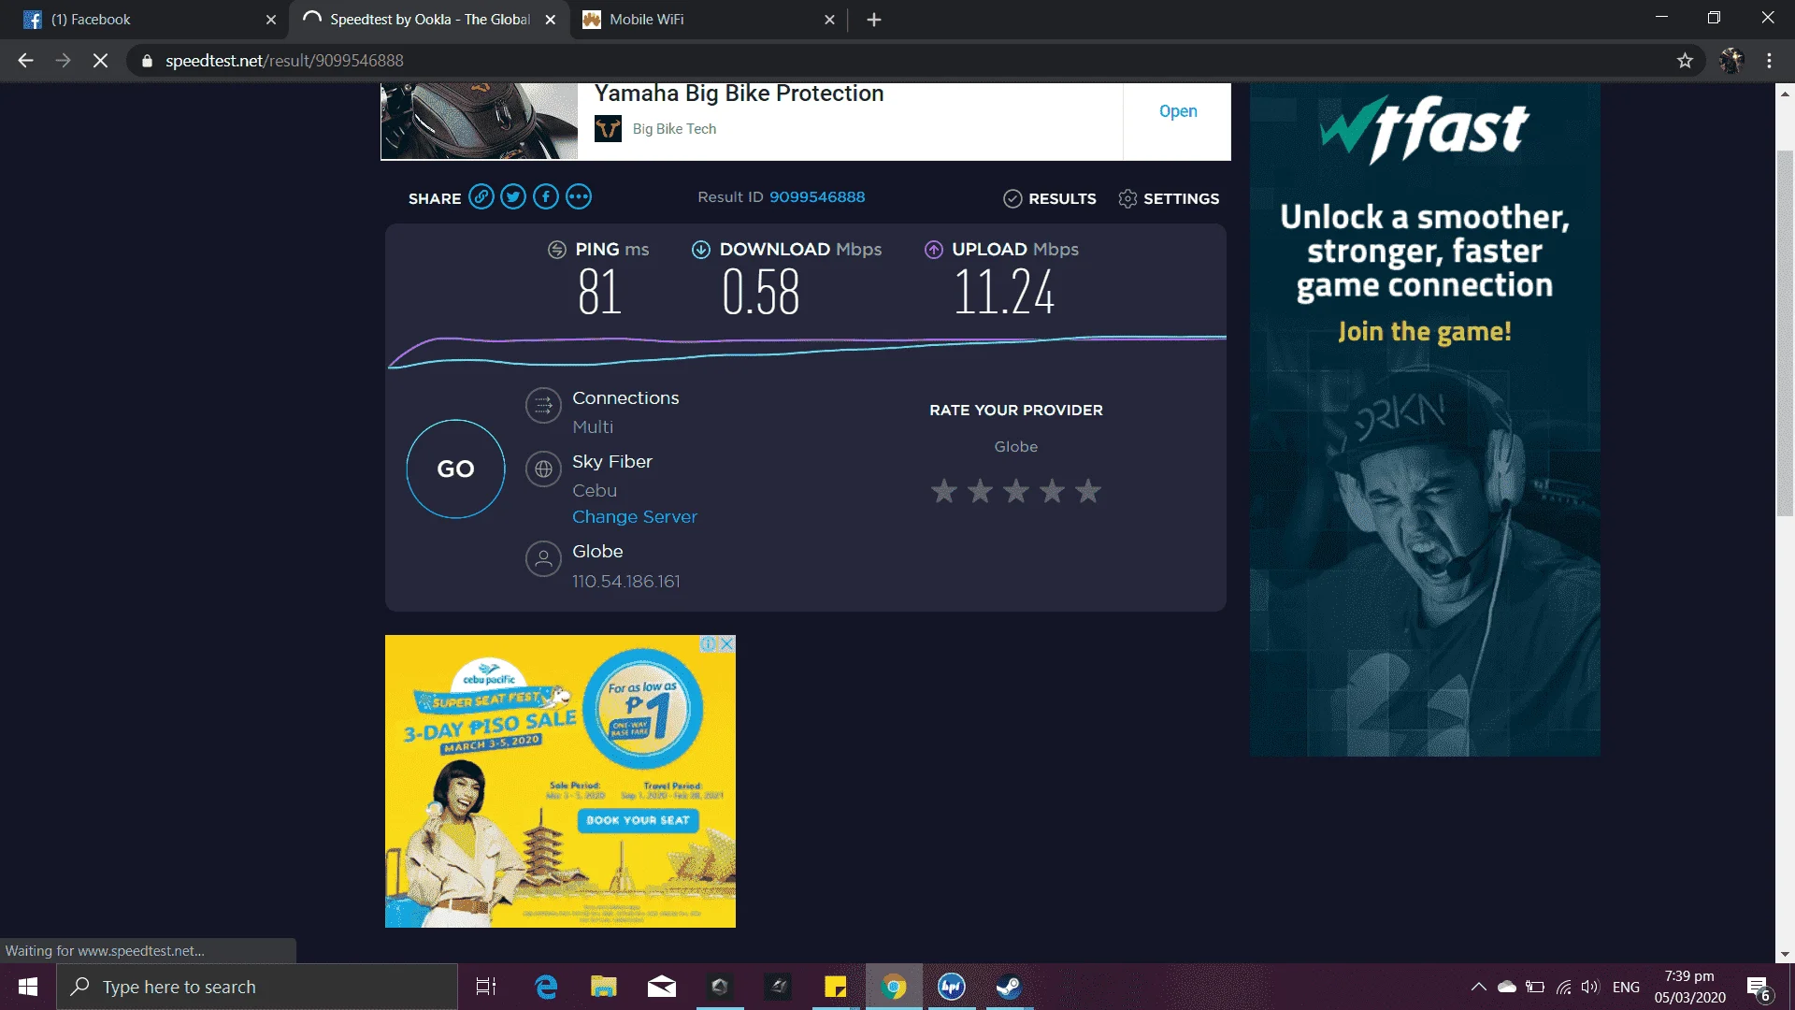Viewport: 1795px width, 1010px height.
Task: Click the Connections mode icon
Action: point(543,406)
